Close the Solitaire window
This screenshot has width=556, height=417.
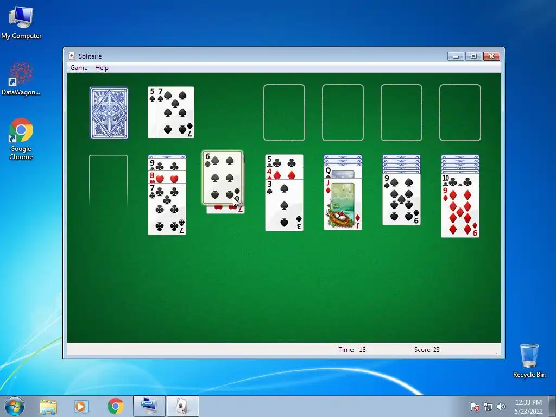pos(491,56)
